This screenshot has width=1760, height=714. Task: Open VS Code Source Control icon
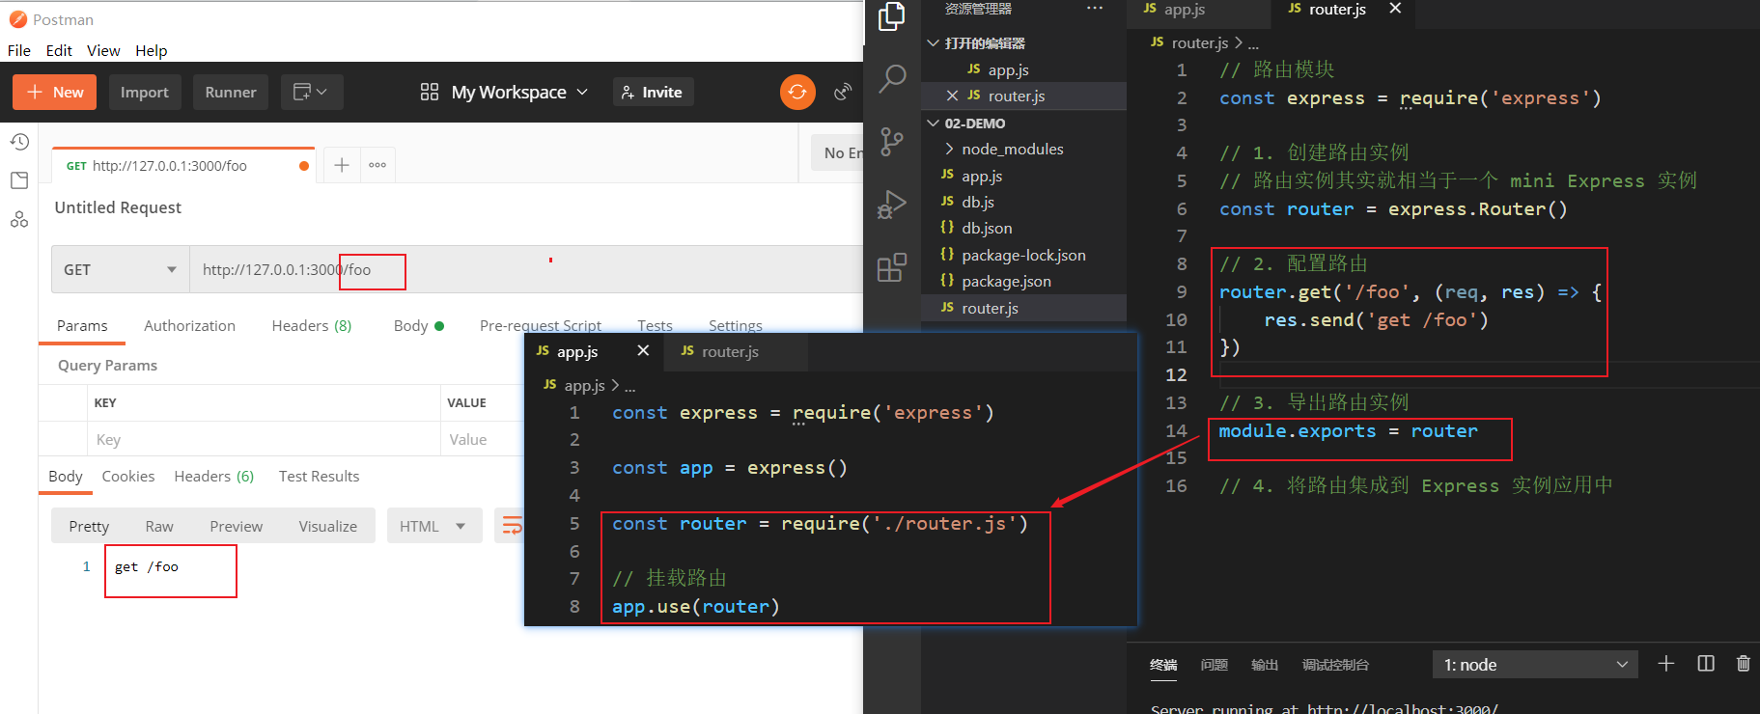click(892, 142)
